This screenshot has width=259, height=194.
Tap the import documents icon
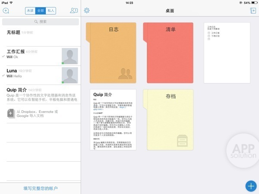click(x=11, y=113)
